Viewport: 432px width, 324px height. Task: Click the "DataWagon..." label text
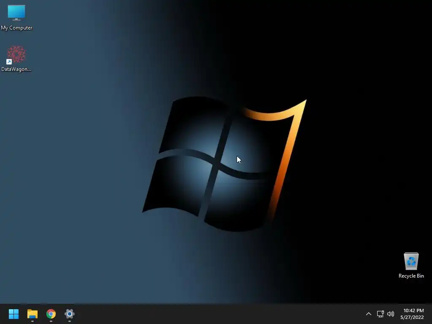coord(16,69)
